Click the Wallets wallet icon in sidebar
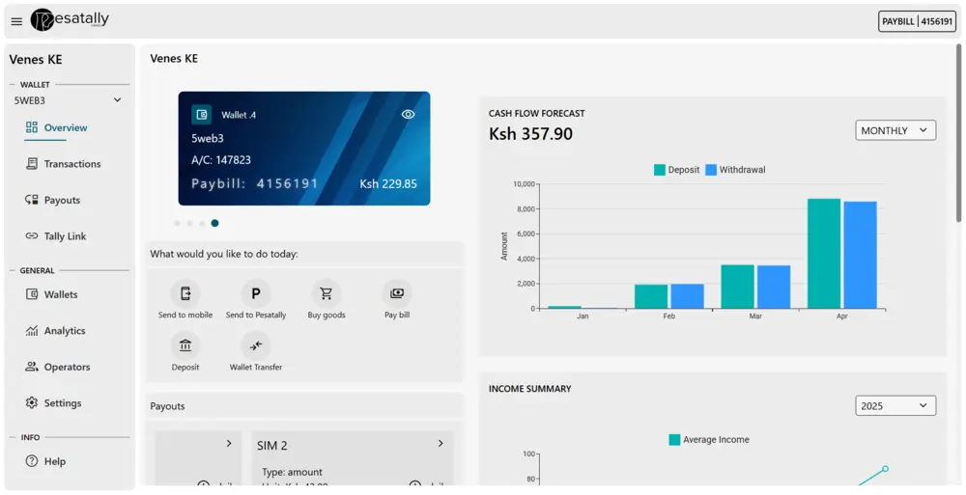This screenshot has width=966, height=495. (32, 294)
